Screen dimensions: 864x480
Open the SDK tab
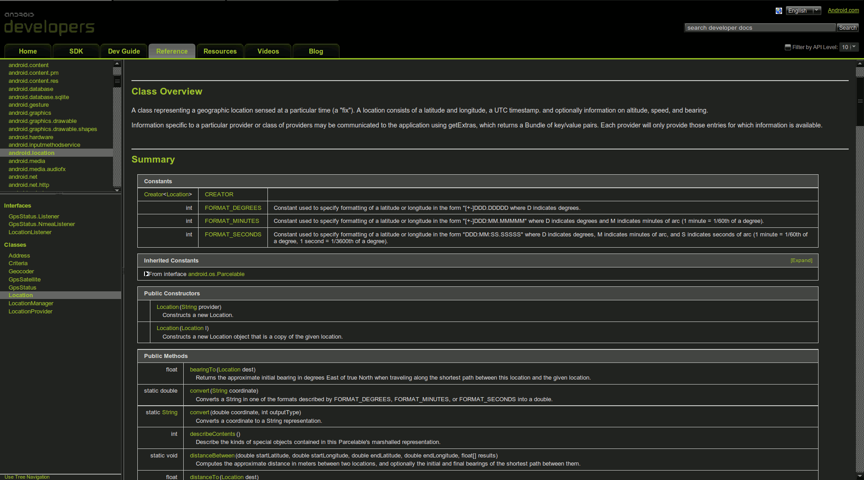76,51
